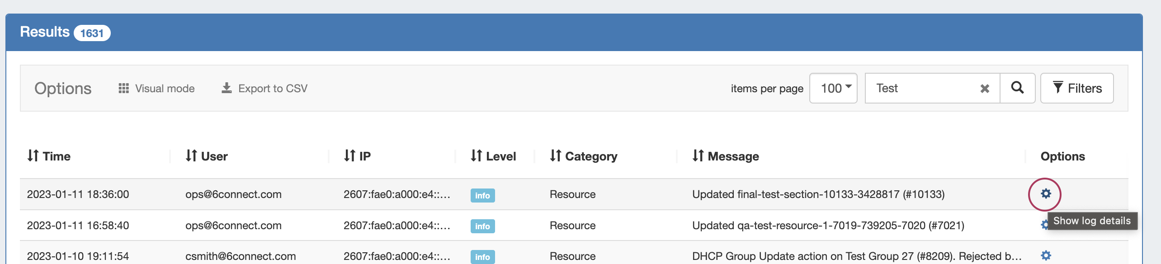This screenshot has width=1161, height=264.
Task: Select the DHCP Group Update message row
Action: (x=856, y=256)
